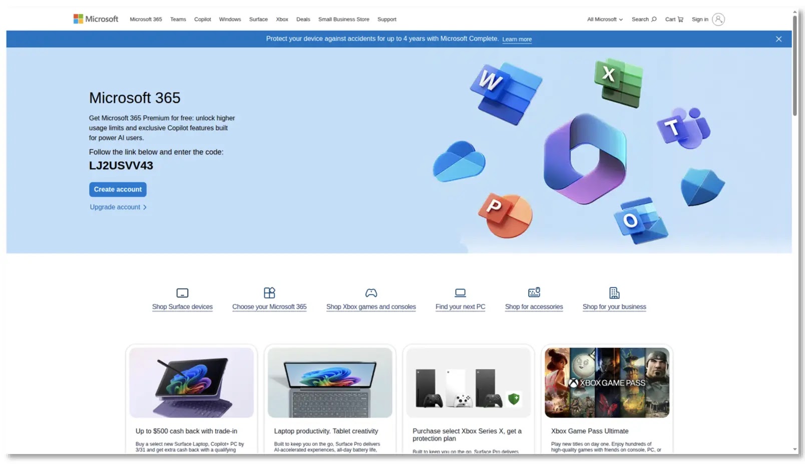Click the building icon above Shop for your business

point(614,292)
